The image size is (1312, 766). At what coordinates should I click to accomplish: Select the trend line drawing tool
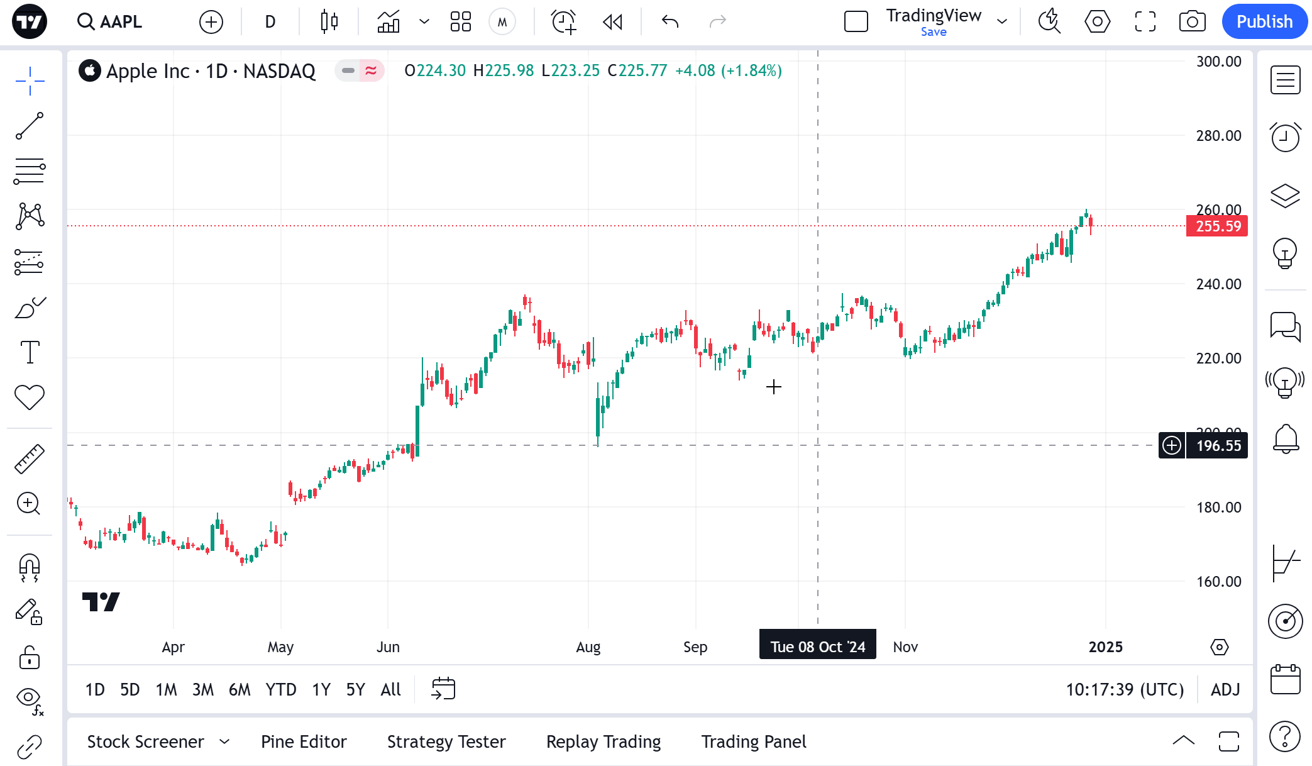[x=30, y=126]
